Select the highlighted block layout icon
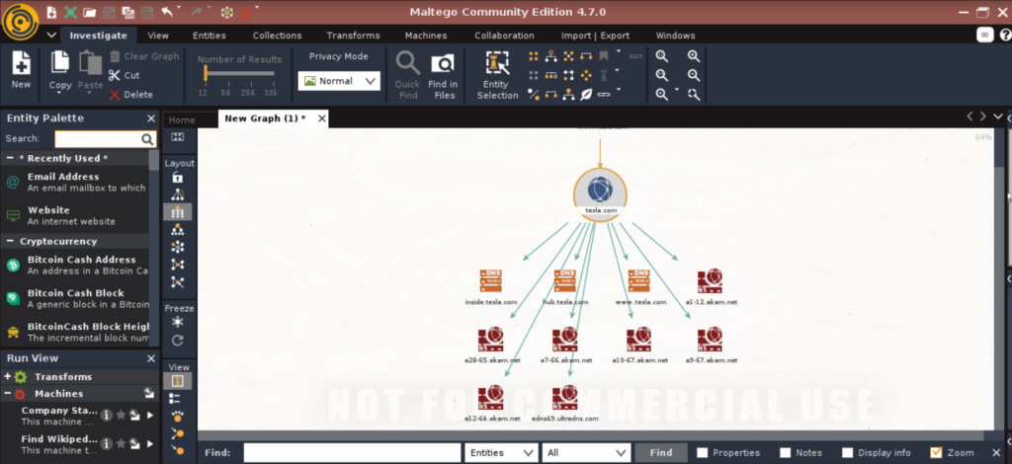This screenshot has width=1012, height=464. click(178, 211)
